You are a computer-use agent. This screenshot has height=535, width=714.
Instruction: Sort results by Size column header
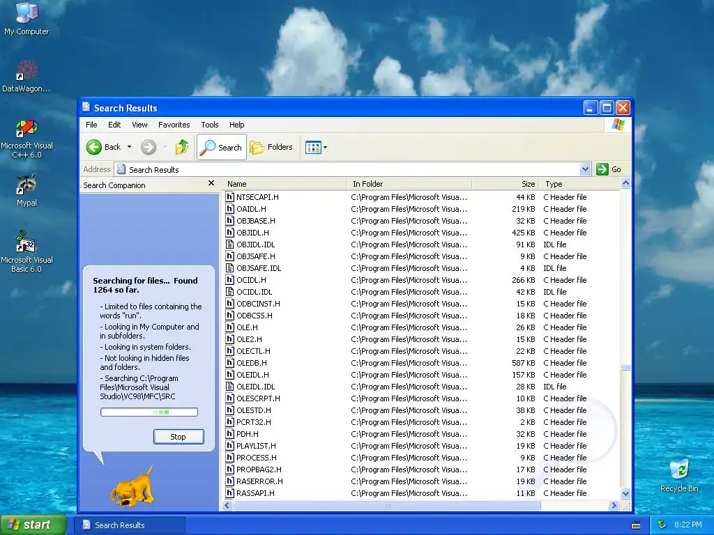tap(506, 184)
